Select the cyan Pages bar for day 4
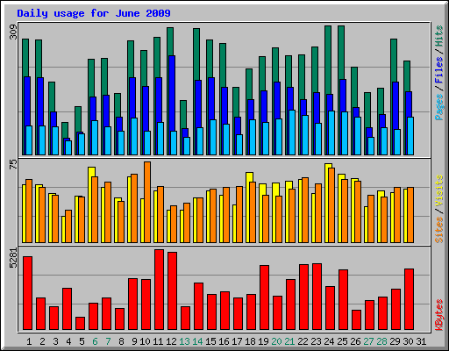The width and height of the screenshot is (449, 351). tap(68, 147)
